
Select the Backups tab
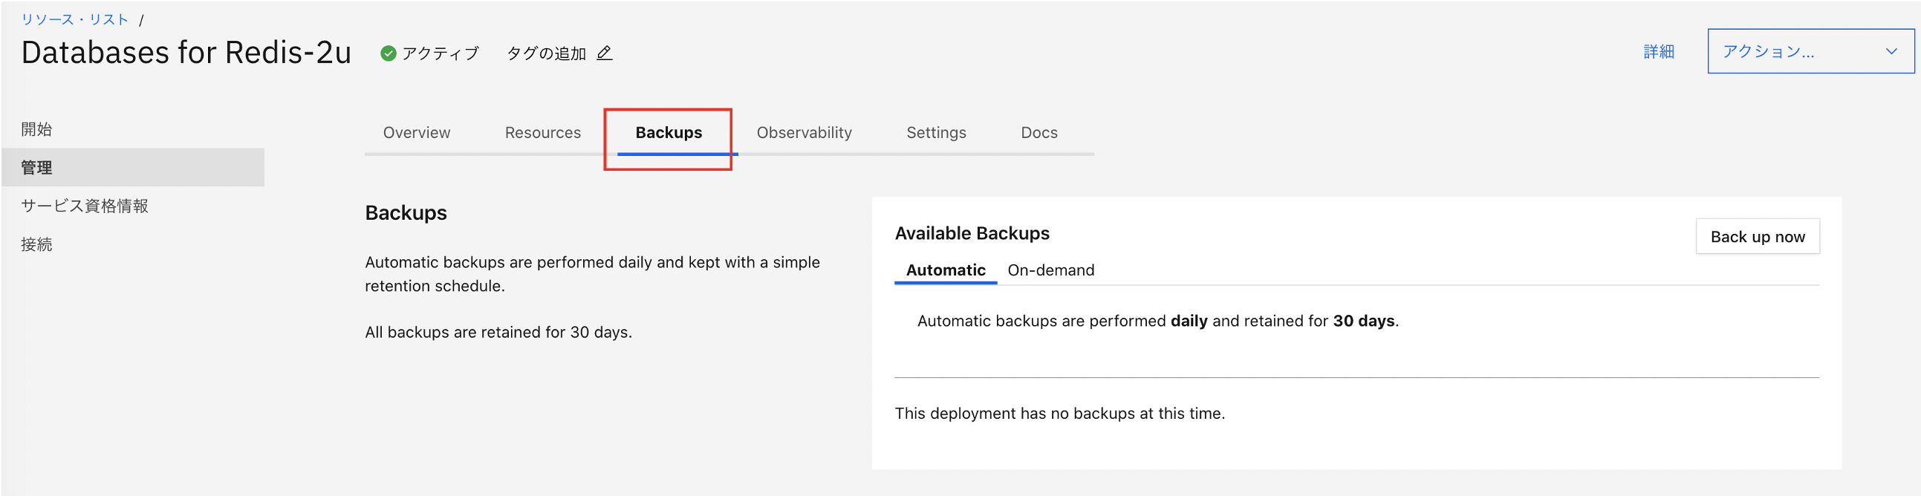(x=668, y=133)
